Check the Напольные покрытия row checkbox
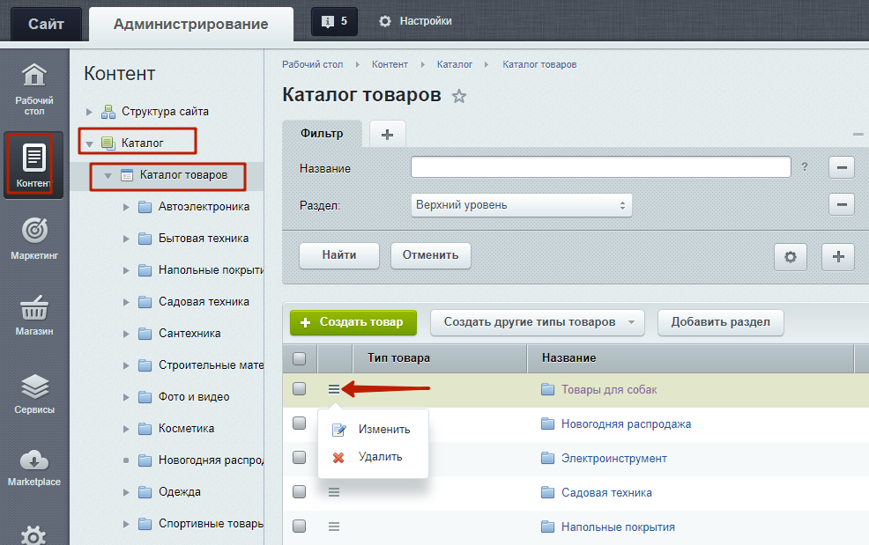 click(300, 526)
